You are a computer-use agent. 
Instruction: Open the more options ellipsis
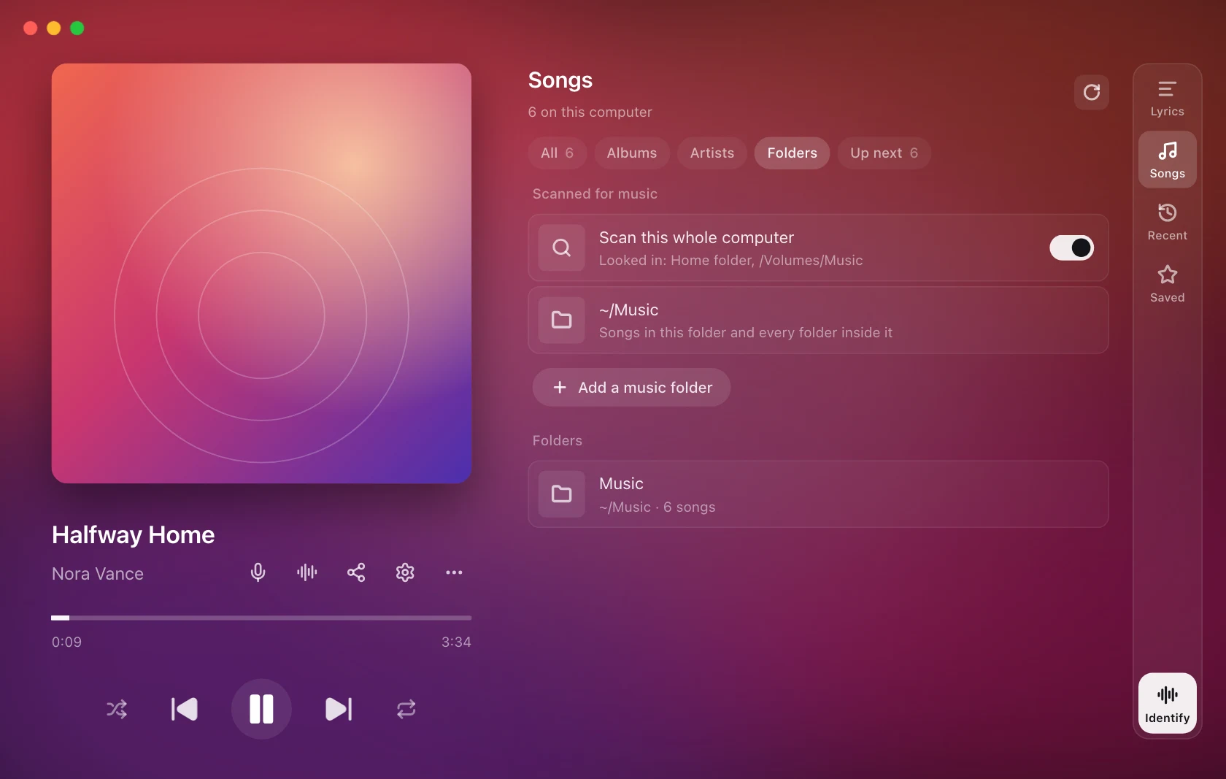[x=454, y=572]
